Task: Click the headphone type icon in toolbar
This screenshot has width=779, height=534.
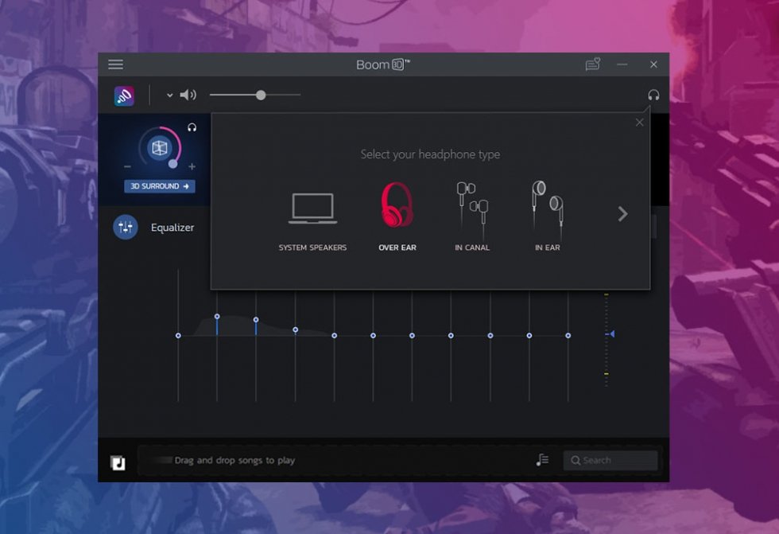Action: point(653,95)
